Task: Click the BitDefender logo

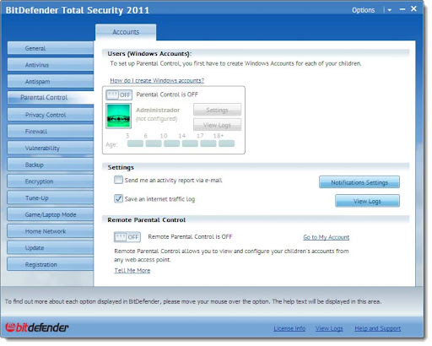Action: tap(36, 327)
